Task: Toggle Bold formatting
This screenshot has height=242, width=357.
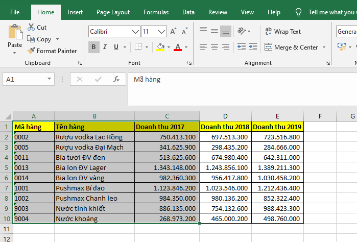Action: 94,47
